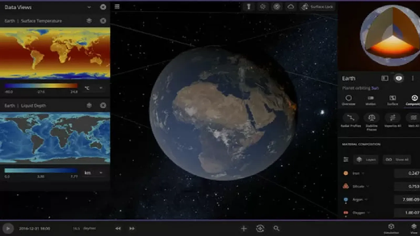Click the Moon in the starfield
The image size is (420, 236).
point(322,112)
